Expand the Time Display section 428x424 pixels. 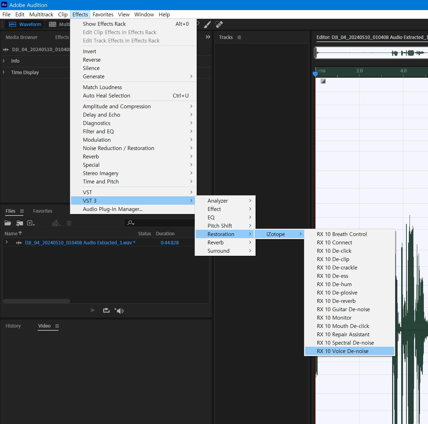point(4,72)
